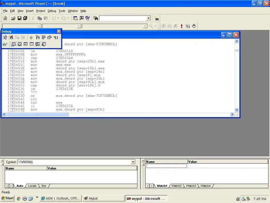Close the Watch pane with its X
The height and width of the screenshot is (203, 270).
tap(143, 161)
